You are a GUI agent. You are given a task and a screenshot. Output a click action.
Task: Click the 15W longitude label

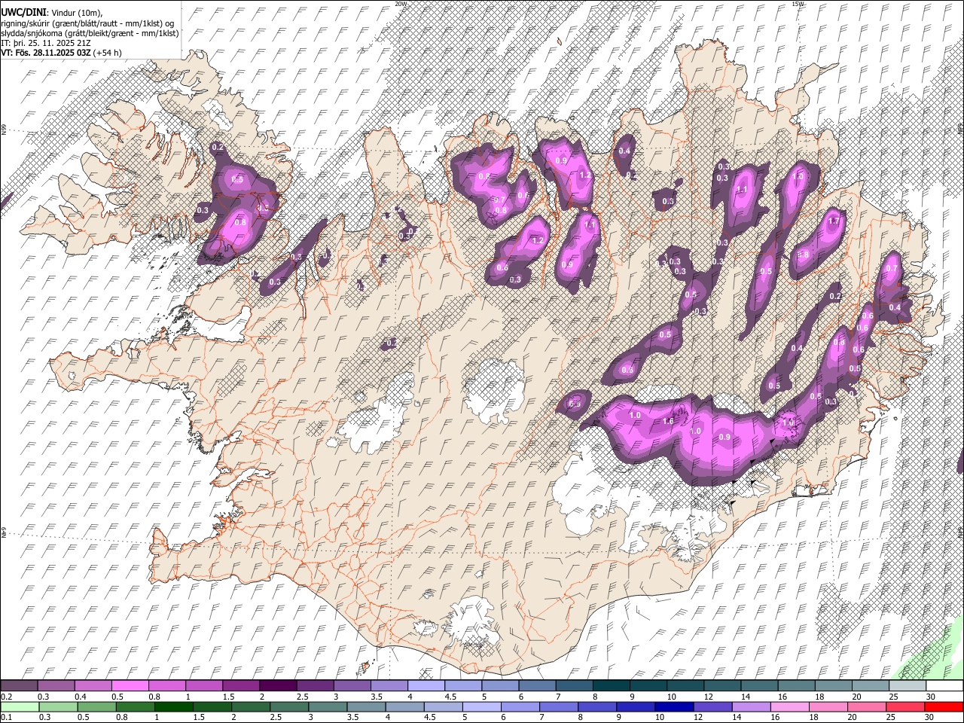tap(798, 4)
